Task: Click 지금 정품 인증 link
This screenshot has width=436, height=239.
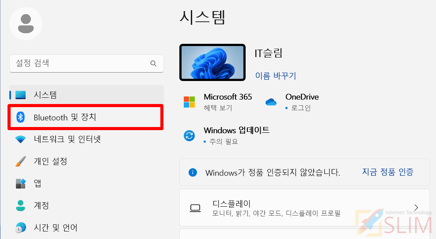Action: pos(387,172)
